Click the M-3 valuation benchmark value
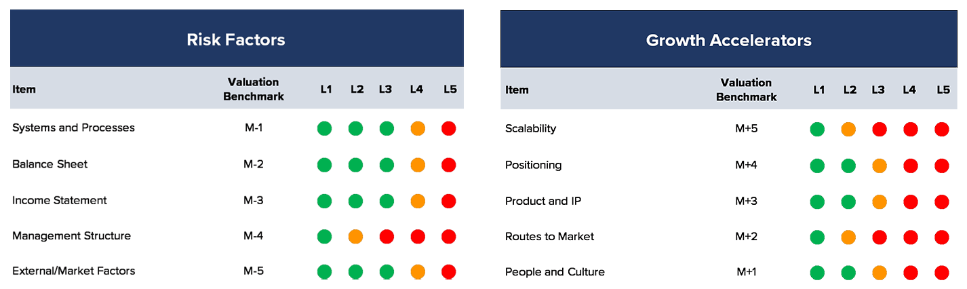The height and width of the screenshot is (289, 967). 253,200
